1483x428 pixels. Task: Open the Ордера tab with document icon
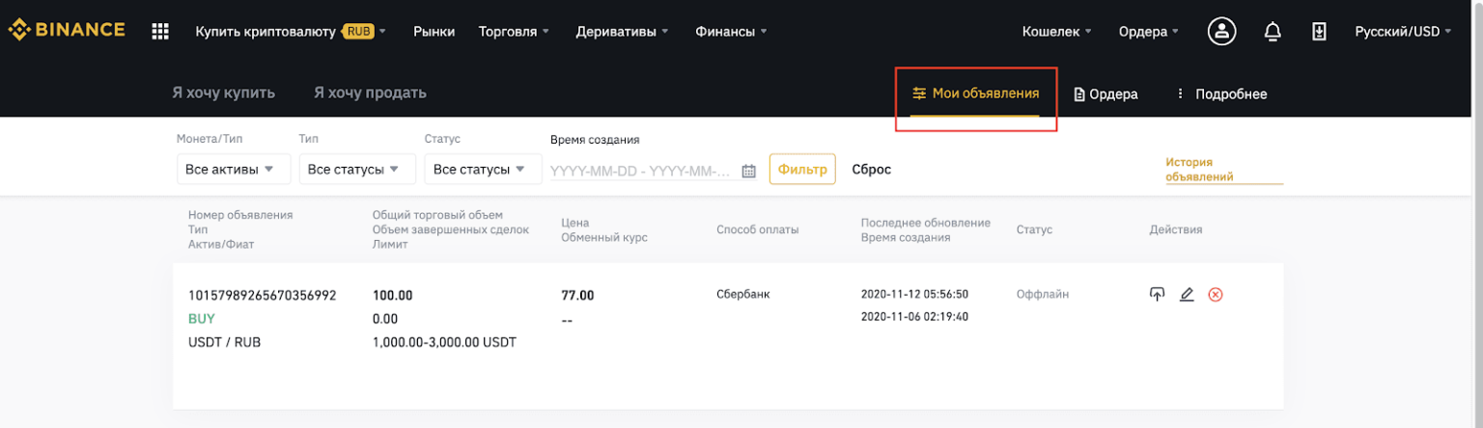1105,94
